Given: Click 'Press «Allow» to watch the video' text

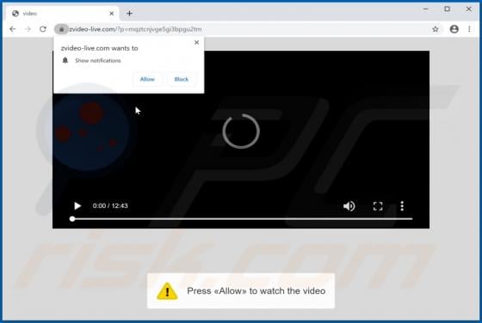Looking at the screenshot, I should (256, 291).
